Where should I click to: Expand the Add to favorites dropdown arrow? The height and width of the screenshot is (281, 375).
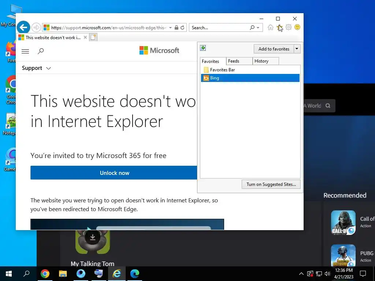297,49
